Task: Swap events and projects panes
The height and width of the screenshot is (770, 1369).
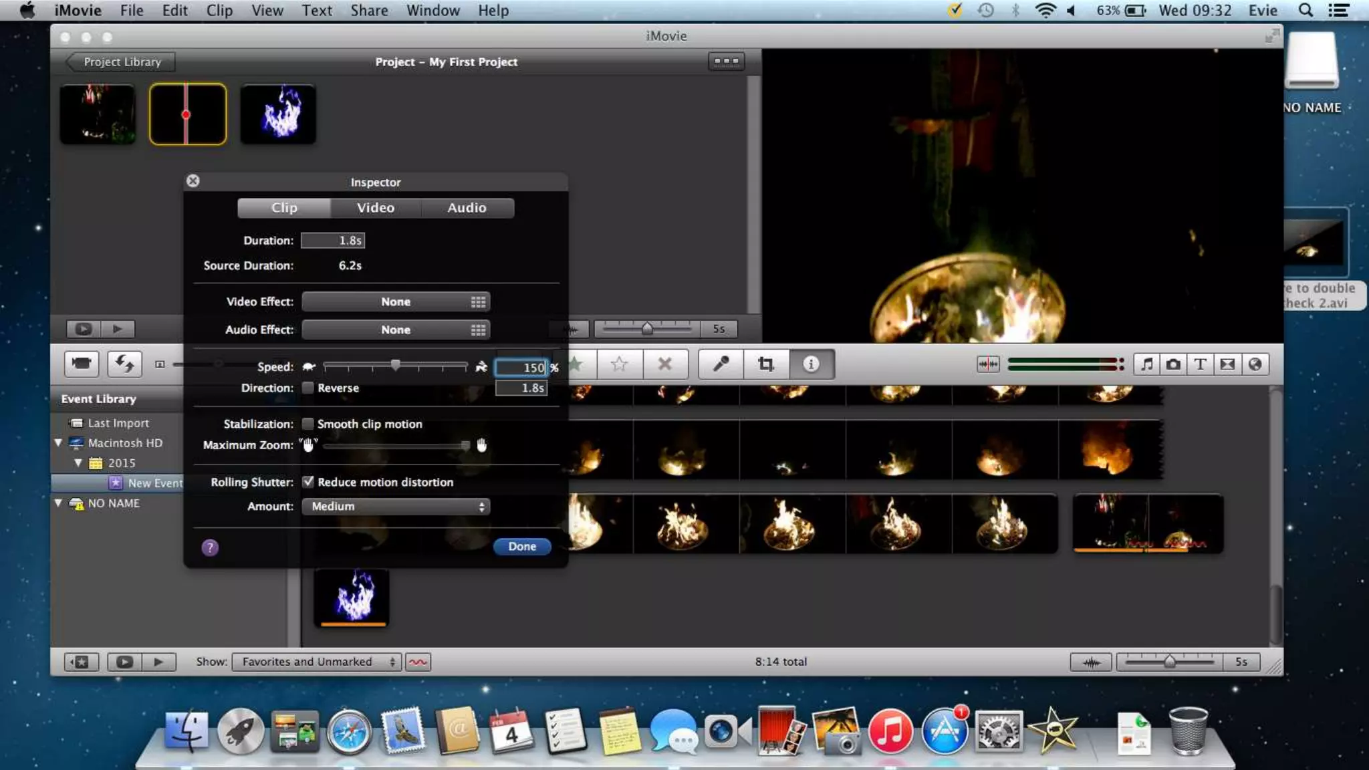Action: pyautogui.click(x=124, y=364)
